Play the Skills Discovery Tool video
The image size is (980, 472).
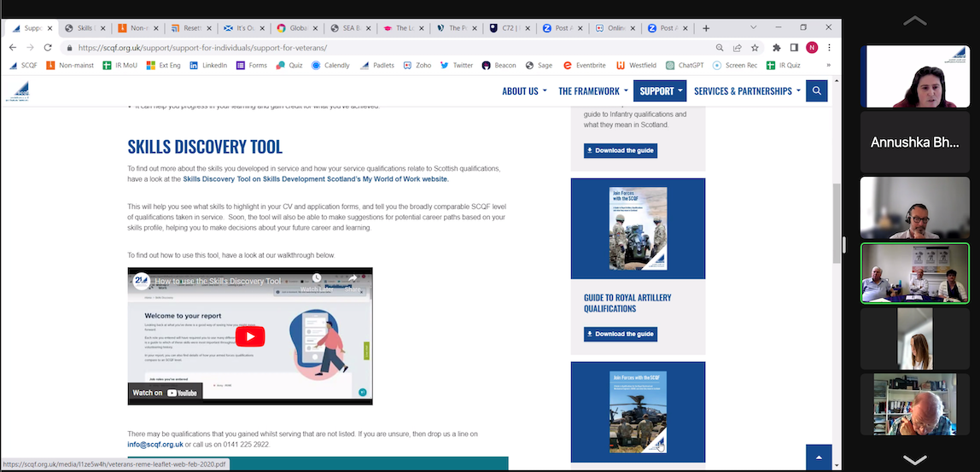(x=250, y=336)
